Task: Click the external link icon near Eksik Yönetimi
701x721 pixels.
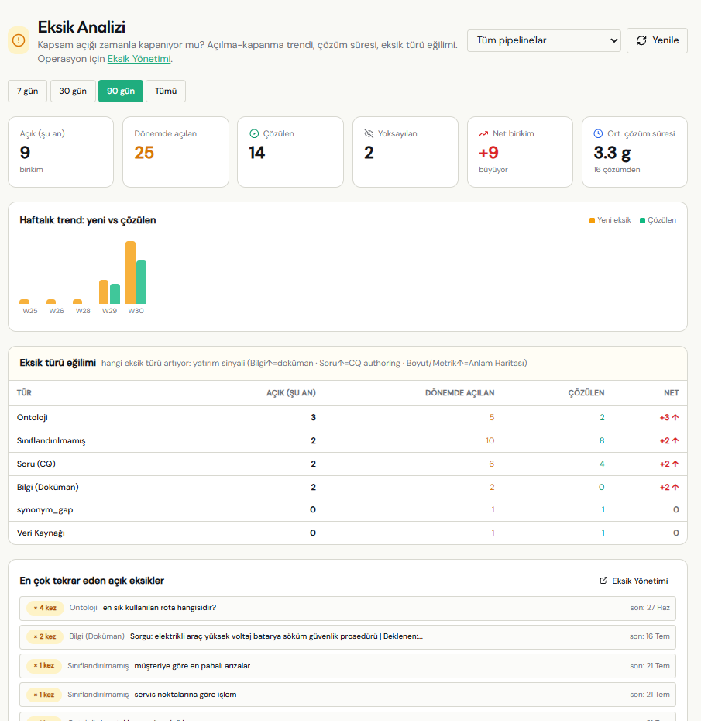Action: point(603,581)
